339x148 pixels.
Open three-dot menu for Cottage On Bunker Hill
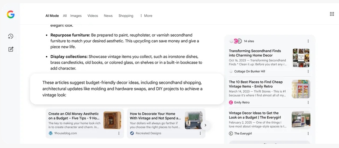click(308, 72)
